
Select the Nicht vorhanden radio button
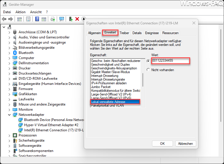(x=148, y=70)
